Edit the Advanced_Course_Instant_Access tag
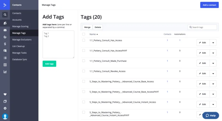222x121 pixels. 203,104
